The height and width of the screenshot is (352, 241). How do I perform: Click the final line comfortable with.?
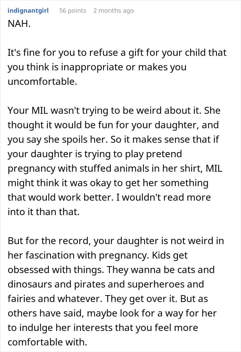47,342
